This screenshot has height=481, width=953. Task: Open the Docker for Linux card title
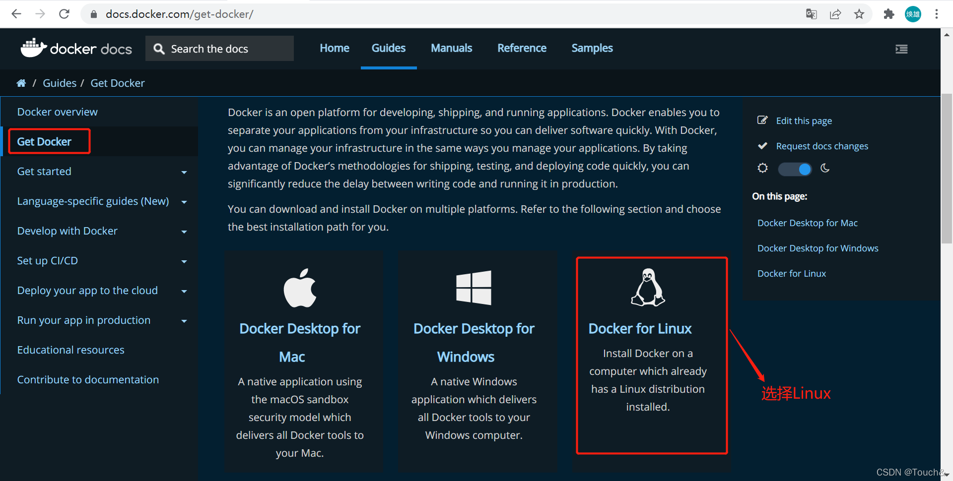(x=640, y=328)
